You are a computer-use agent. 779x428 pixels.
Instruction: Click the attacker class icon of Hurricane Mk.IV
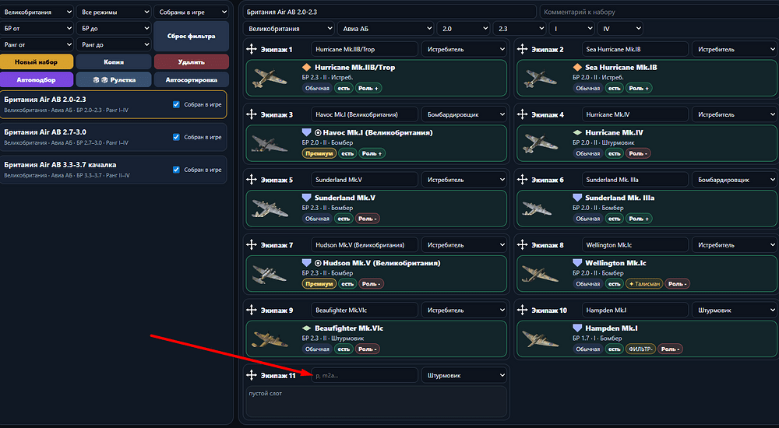[x=577, y=132]
